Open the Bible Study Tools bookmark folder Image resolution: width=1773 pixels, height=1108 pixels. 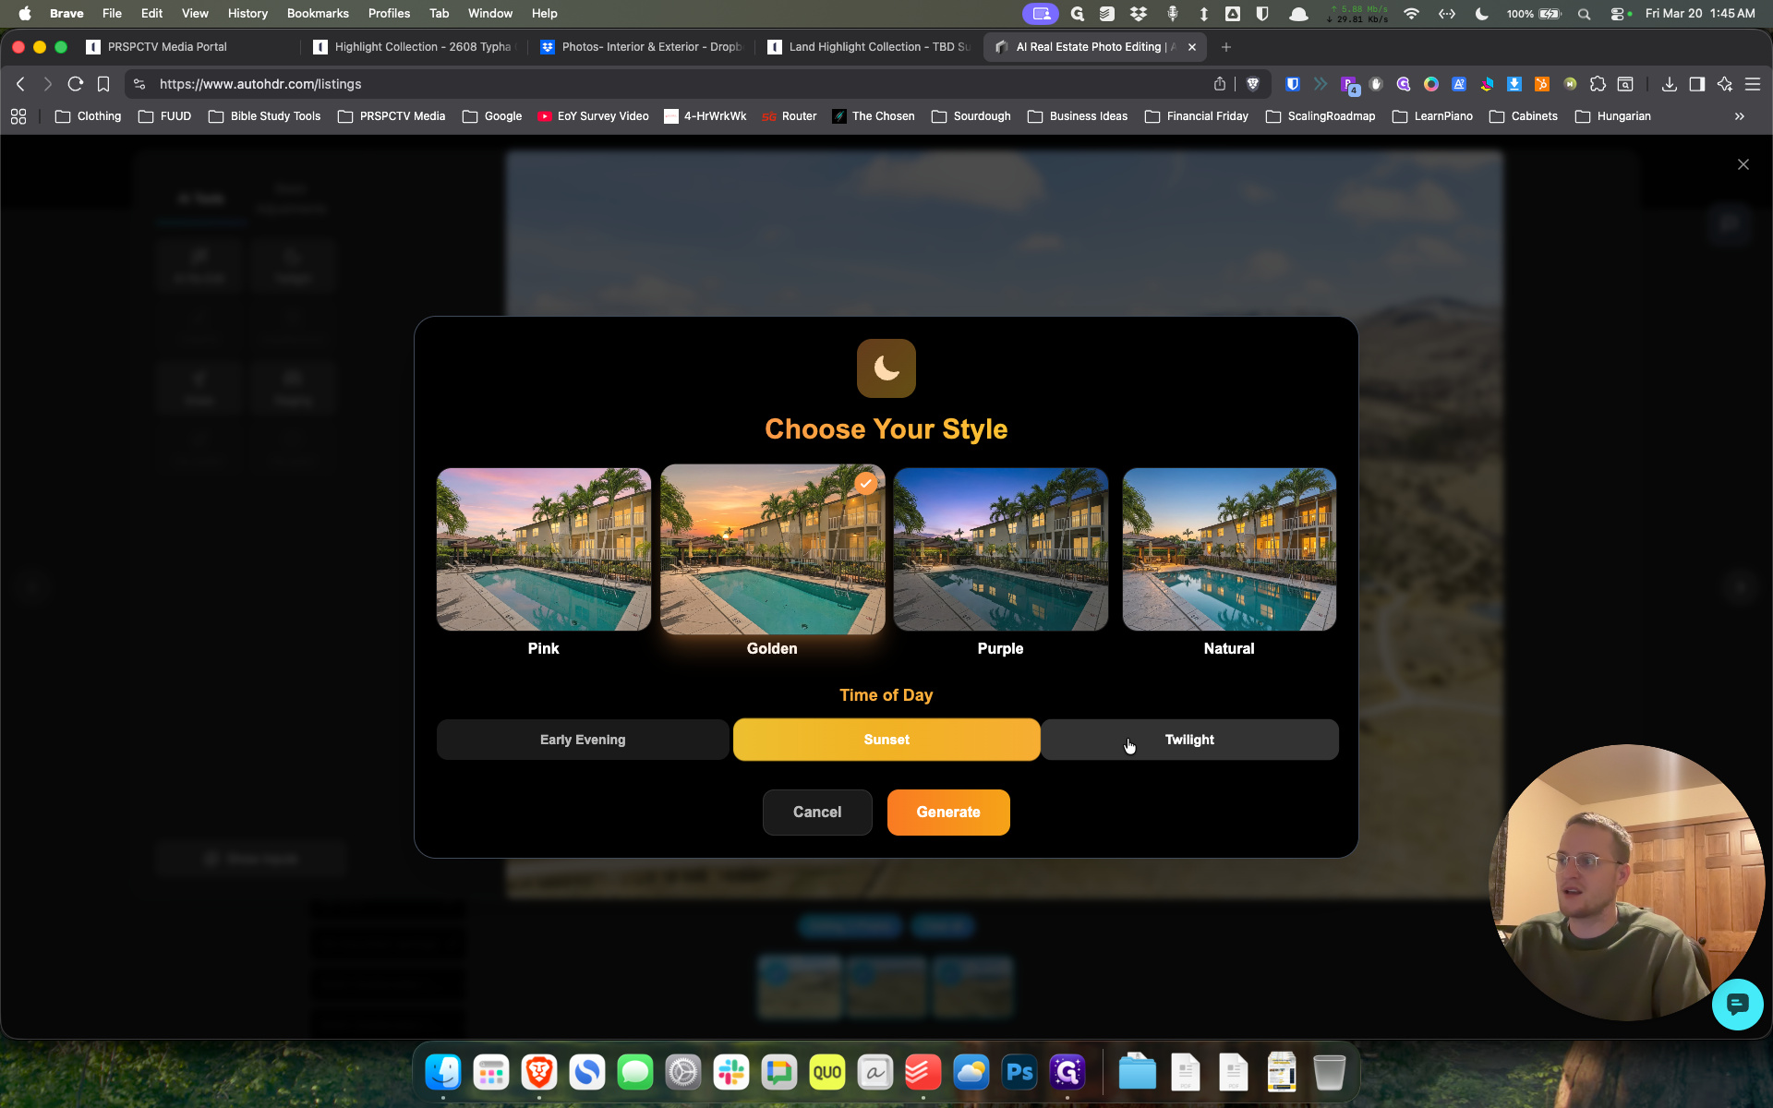265,116
